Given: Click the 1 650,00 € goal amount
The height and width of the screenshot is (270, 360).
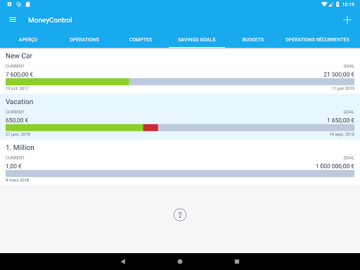Looking at the screenshot, I should (340, 120).
